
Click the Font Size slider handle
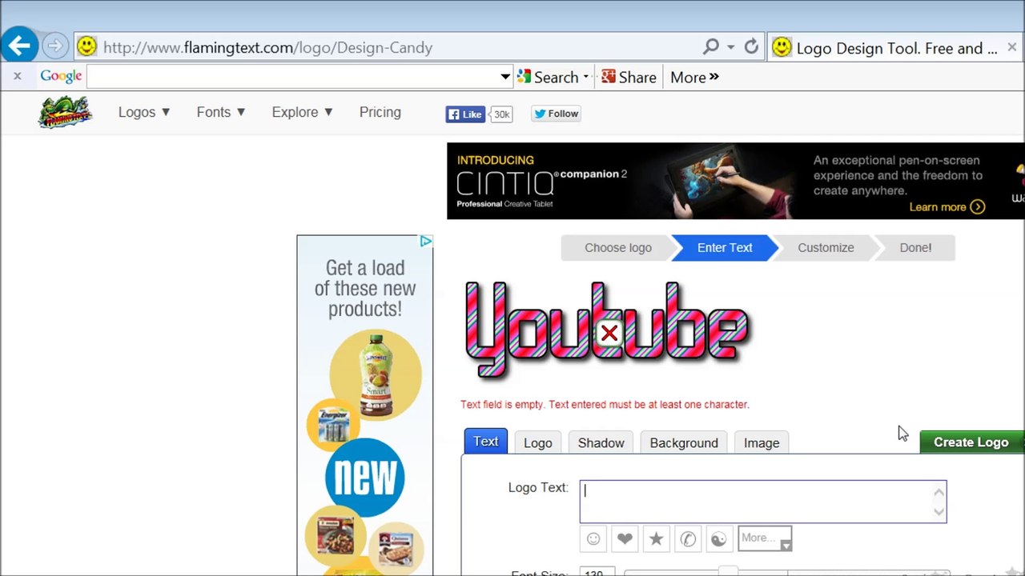tap(728, 571)
